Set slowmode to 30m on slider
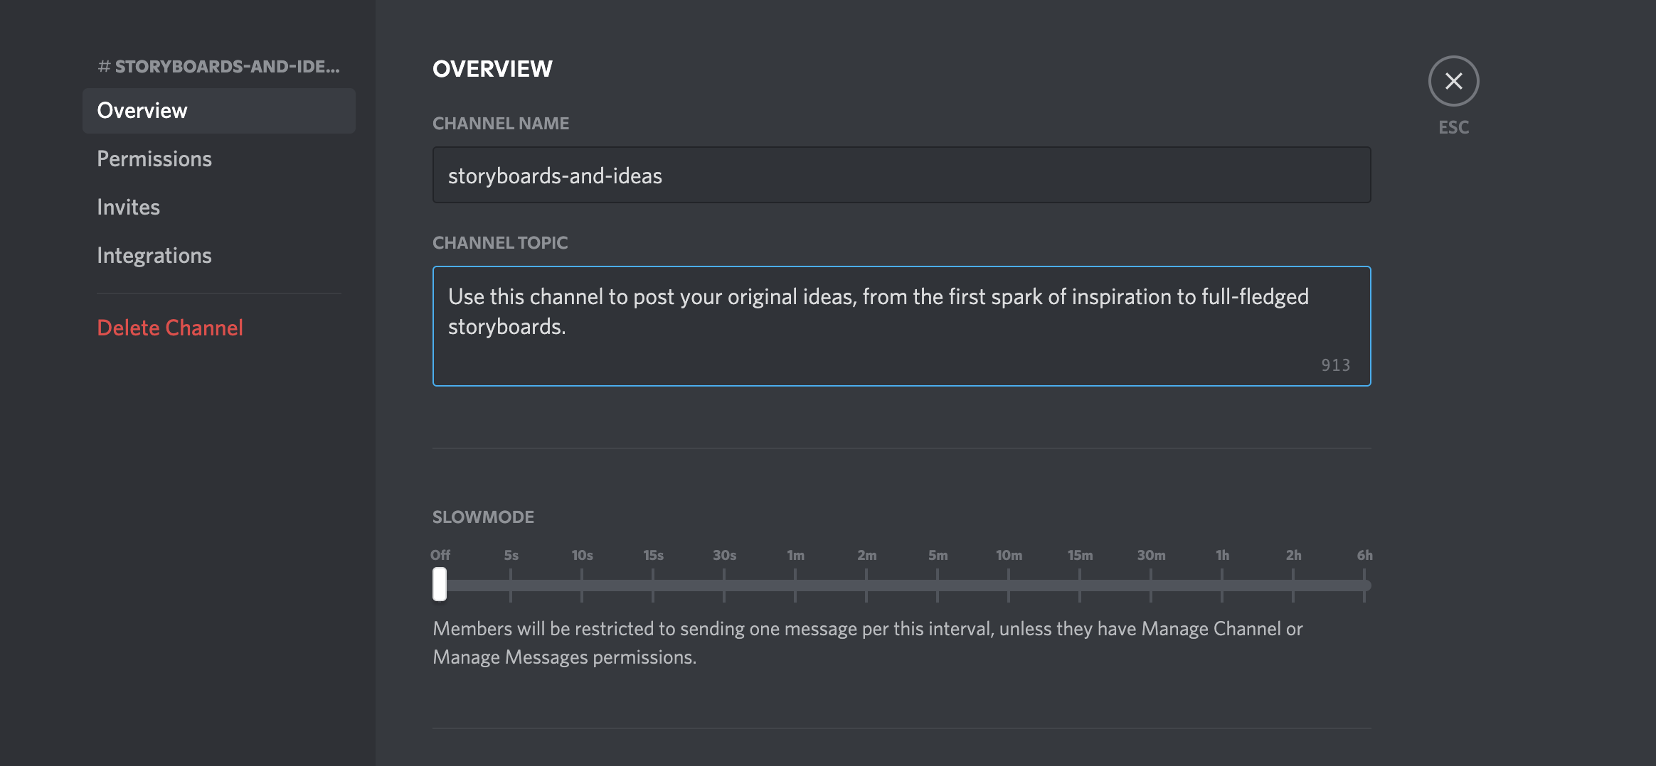Viewport: 1656px width, 766px height. [x=1151, y=586]
